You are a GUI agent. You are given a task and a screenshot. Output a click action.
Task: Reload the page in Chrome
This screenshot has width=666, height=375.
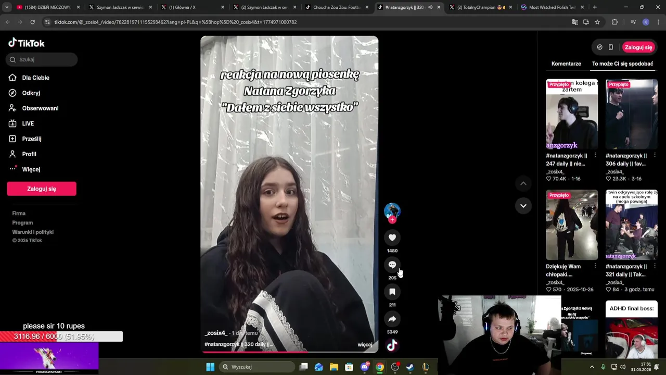[x=32, y=22]
